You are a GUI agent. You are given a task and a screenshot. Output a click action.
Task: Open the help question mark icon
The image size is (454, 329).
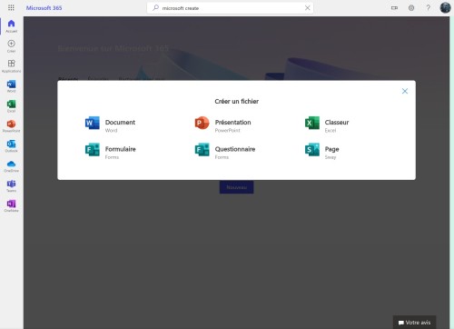point(429,8)
